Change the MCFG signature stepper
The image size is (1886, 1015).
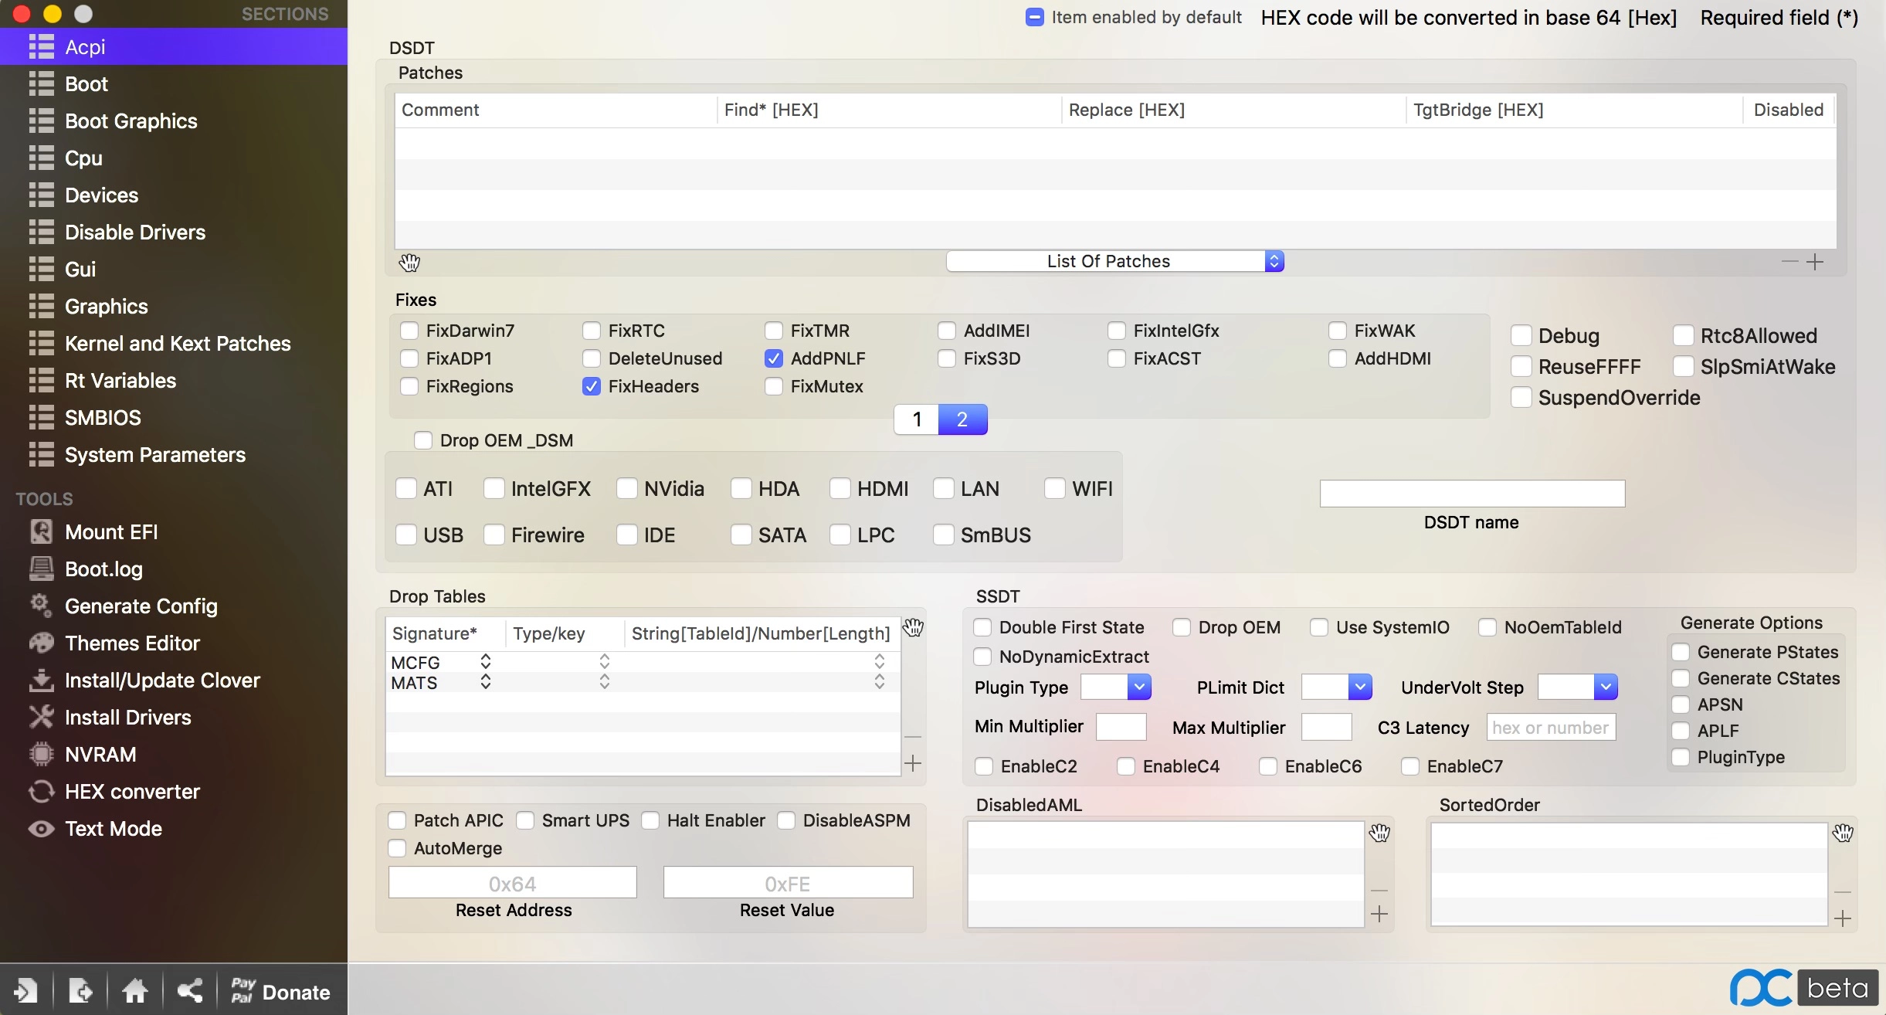[486, 661]
